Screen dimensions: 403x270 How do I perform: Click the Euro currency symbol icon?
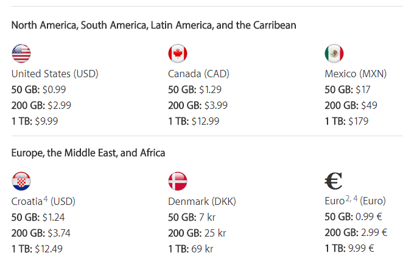pyautogui.click(x=334, y=181)
